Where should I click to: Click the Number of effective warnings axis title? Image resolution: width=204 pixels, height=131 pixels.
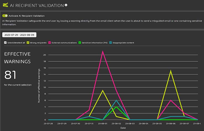pyautogui.click(x=39, y=86)
